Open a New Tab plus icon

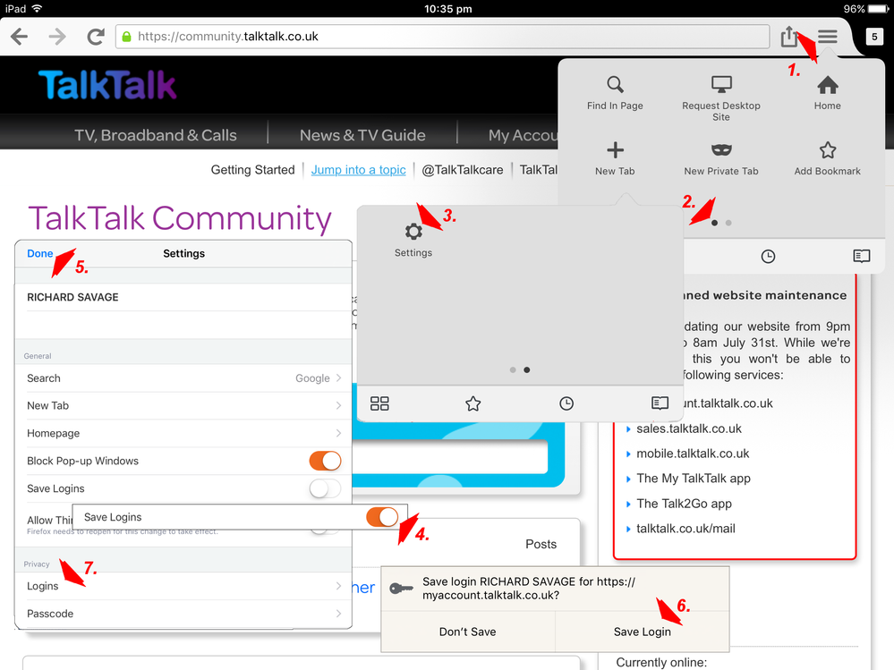pyautogui.click(x=615, y=150)
